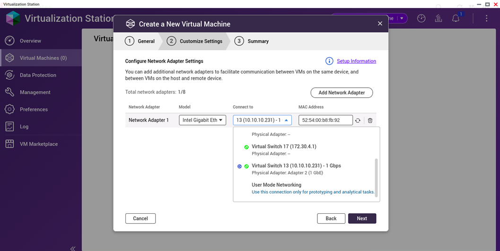Close the Create a New Virtual Machine dialog
The image size is (500, 251).
click(x=380, y=24)
